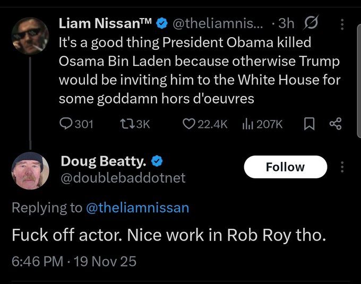Click the 3h post time
The width and height of the screenshot is (361, 284).
pyautogui.click(x=287, y=24)
